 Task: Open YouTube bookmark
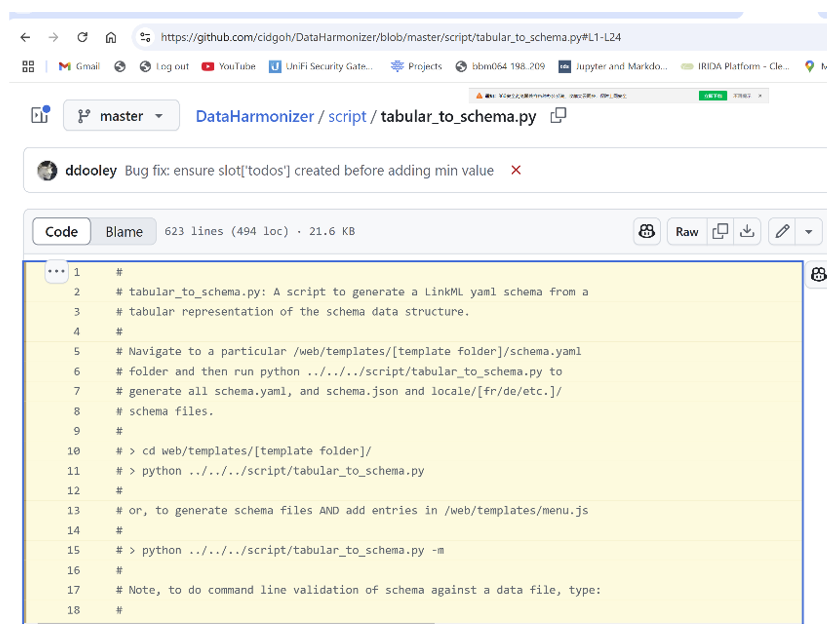pyautogui.click(x=229, y=66)
